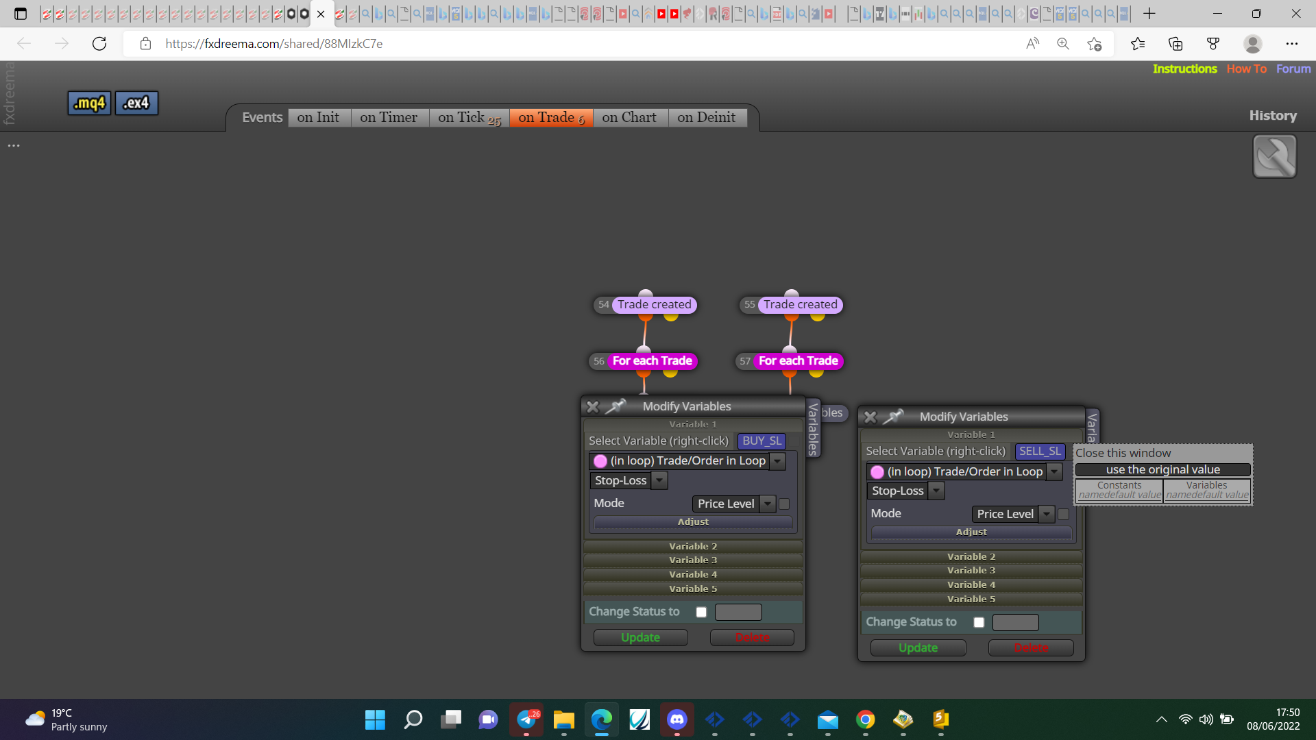The width and height of the screenshot is (1316, 740).
Task: Close the SELL_SL Modify Variables window
Action: pos(870,417)
